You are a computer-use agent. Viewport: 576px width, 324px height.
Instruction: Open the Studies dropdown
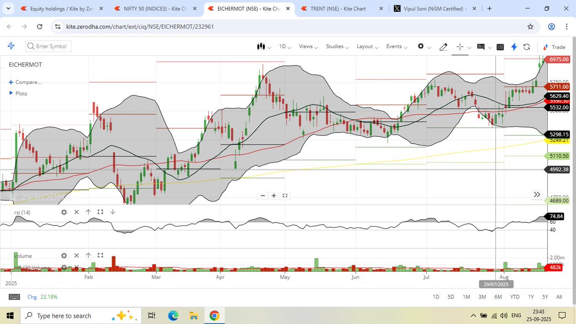pyautogui.click(x=337, y=47)
